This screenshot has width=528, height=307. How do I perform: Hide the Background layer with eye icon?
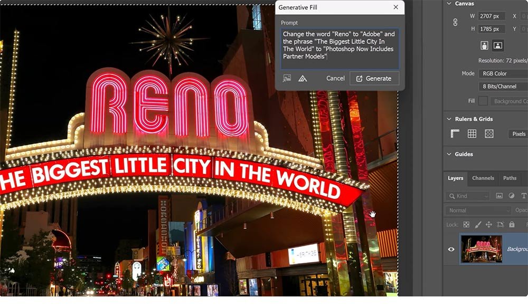(x=451, y=249)
